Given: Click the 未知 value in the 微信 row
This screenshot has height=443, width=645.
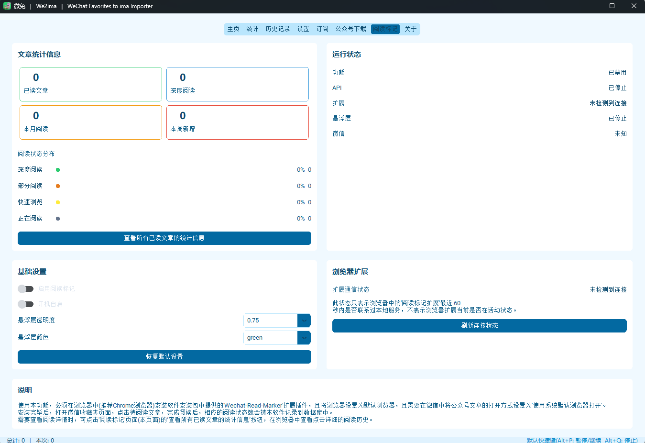Looking at the screenshot, I should [621, 134].
